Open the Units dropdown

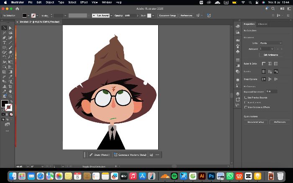271,43
